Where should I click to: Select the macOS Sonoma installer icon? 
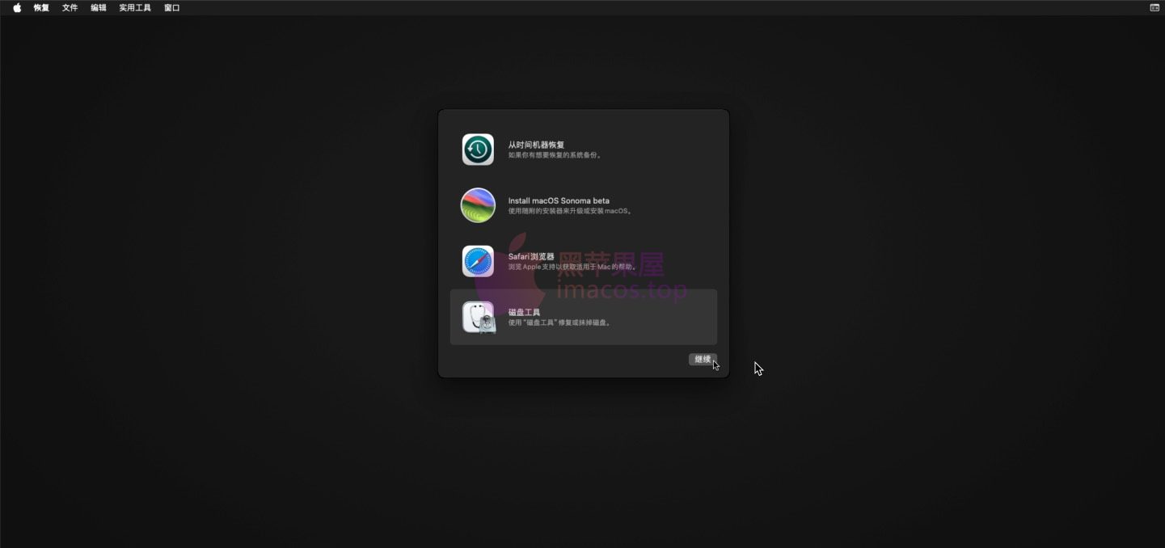coord(478,205)
